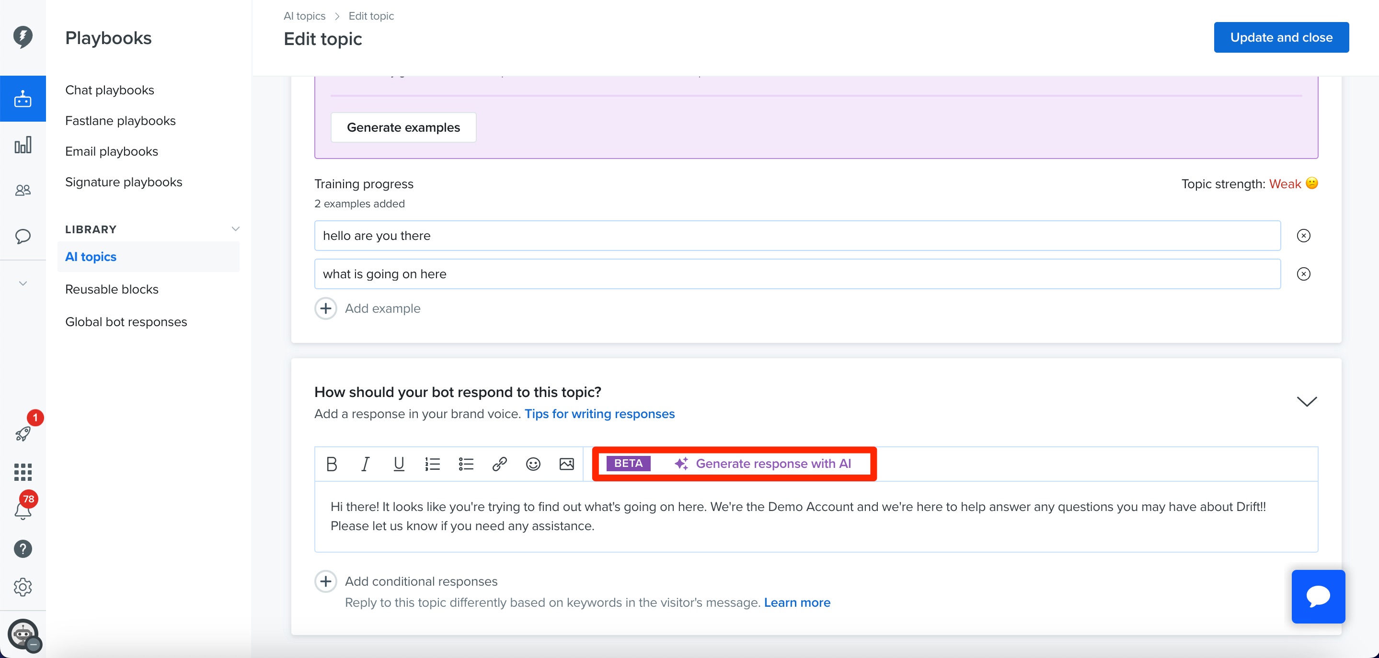
Task: Insert an image
Action: [566, 464]
